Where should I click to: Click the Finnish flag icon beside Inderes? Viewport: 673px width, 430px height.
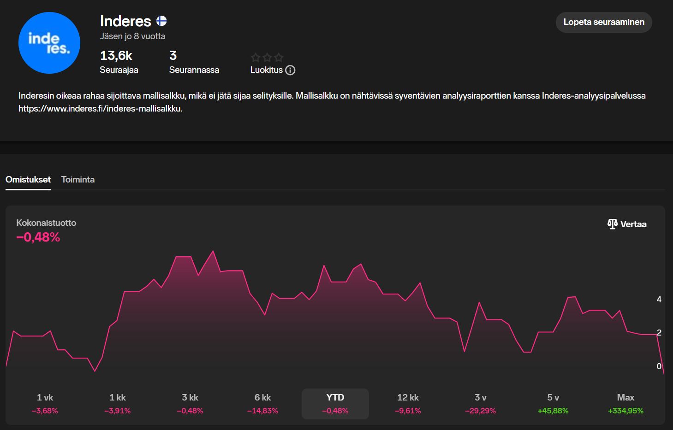pos(161,21)
